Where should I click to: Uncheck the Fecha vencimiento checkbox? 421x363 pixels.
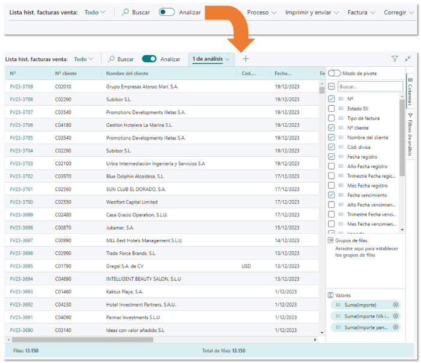point(331,195)
